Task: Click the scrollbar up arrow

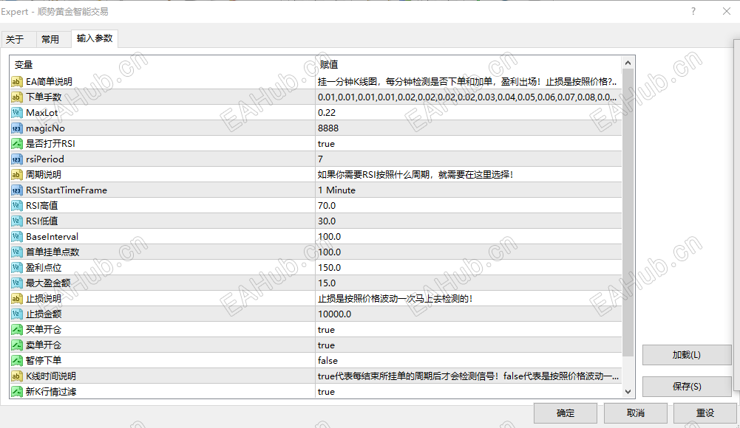Action: 628,63
